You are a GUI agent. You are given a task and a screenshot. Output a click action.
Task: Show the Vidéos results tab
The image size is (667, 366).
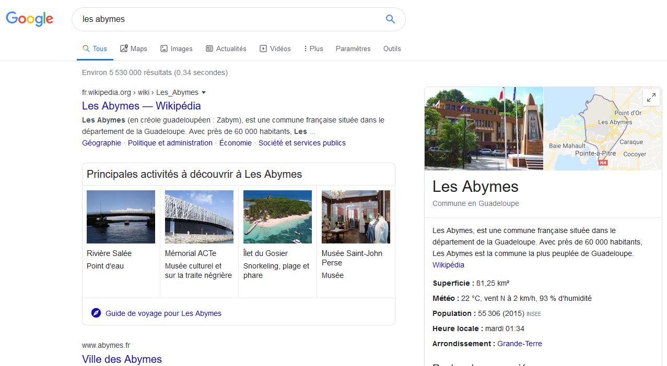tap(275, 48)
